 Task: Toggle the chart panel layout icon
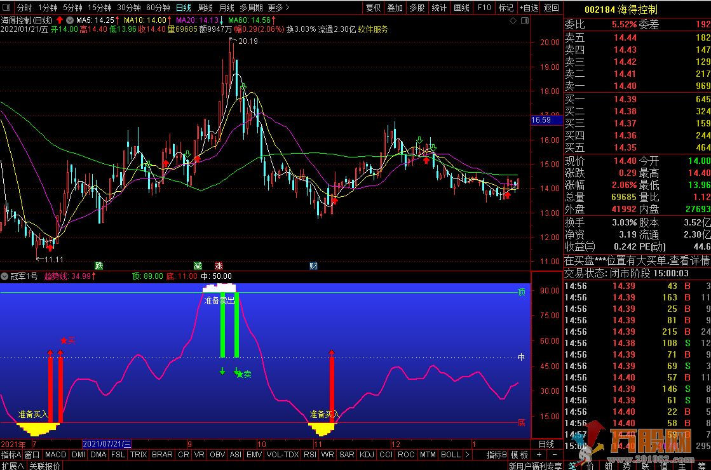(x=525, y=21)
